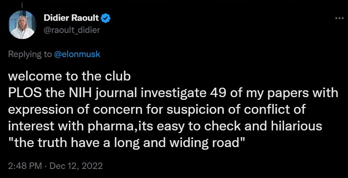Click the blue verified badge
This screenshot has height=178, width=348.
point(107,18)
